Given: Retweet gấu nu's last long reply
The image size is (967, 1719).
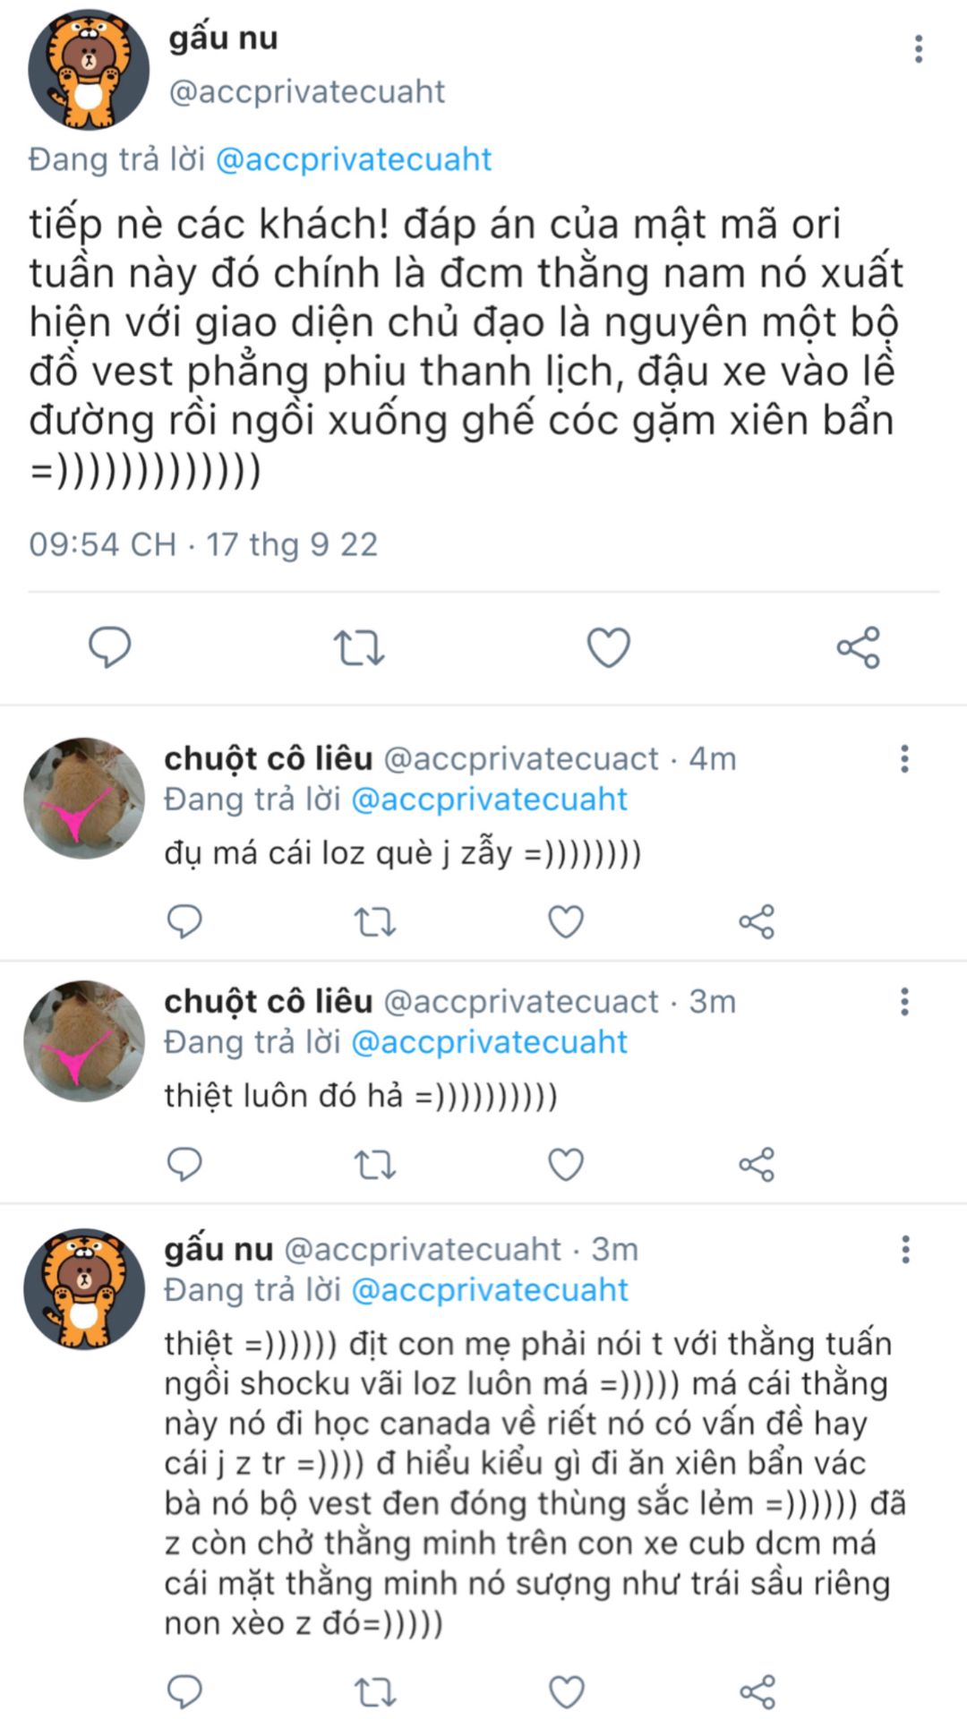Looking at the screenshot, I should click(375, 1692).
